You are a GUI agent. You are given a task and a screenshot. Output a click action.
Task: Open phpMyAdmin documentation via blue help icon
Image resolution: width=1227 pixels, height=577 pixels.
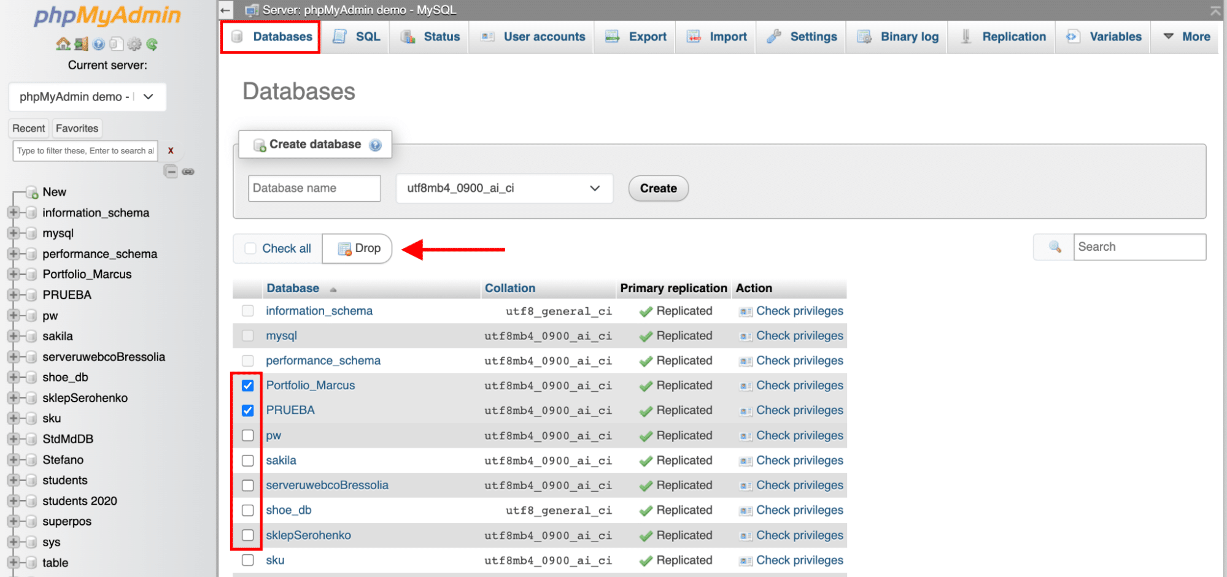point(98,44)
